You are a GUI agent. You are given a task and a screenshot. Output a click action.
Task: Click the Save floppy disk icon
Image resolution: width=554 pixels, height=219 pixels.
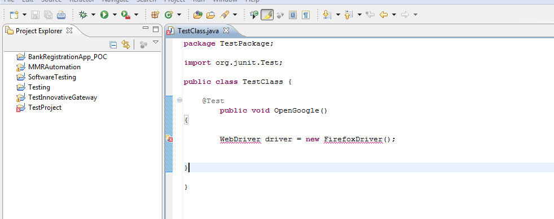coord(36,15)
